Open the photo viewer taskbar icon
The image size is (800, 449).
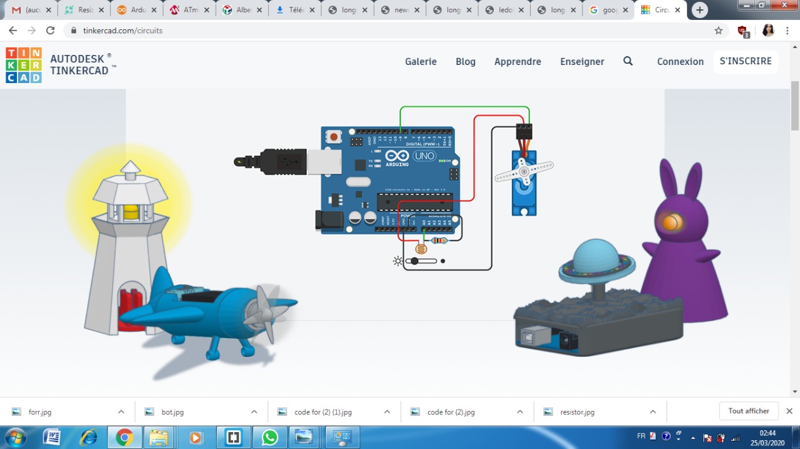click(304, 437)
